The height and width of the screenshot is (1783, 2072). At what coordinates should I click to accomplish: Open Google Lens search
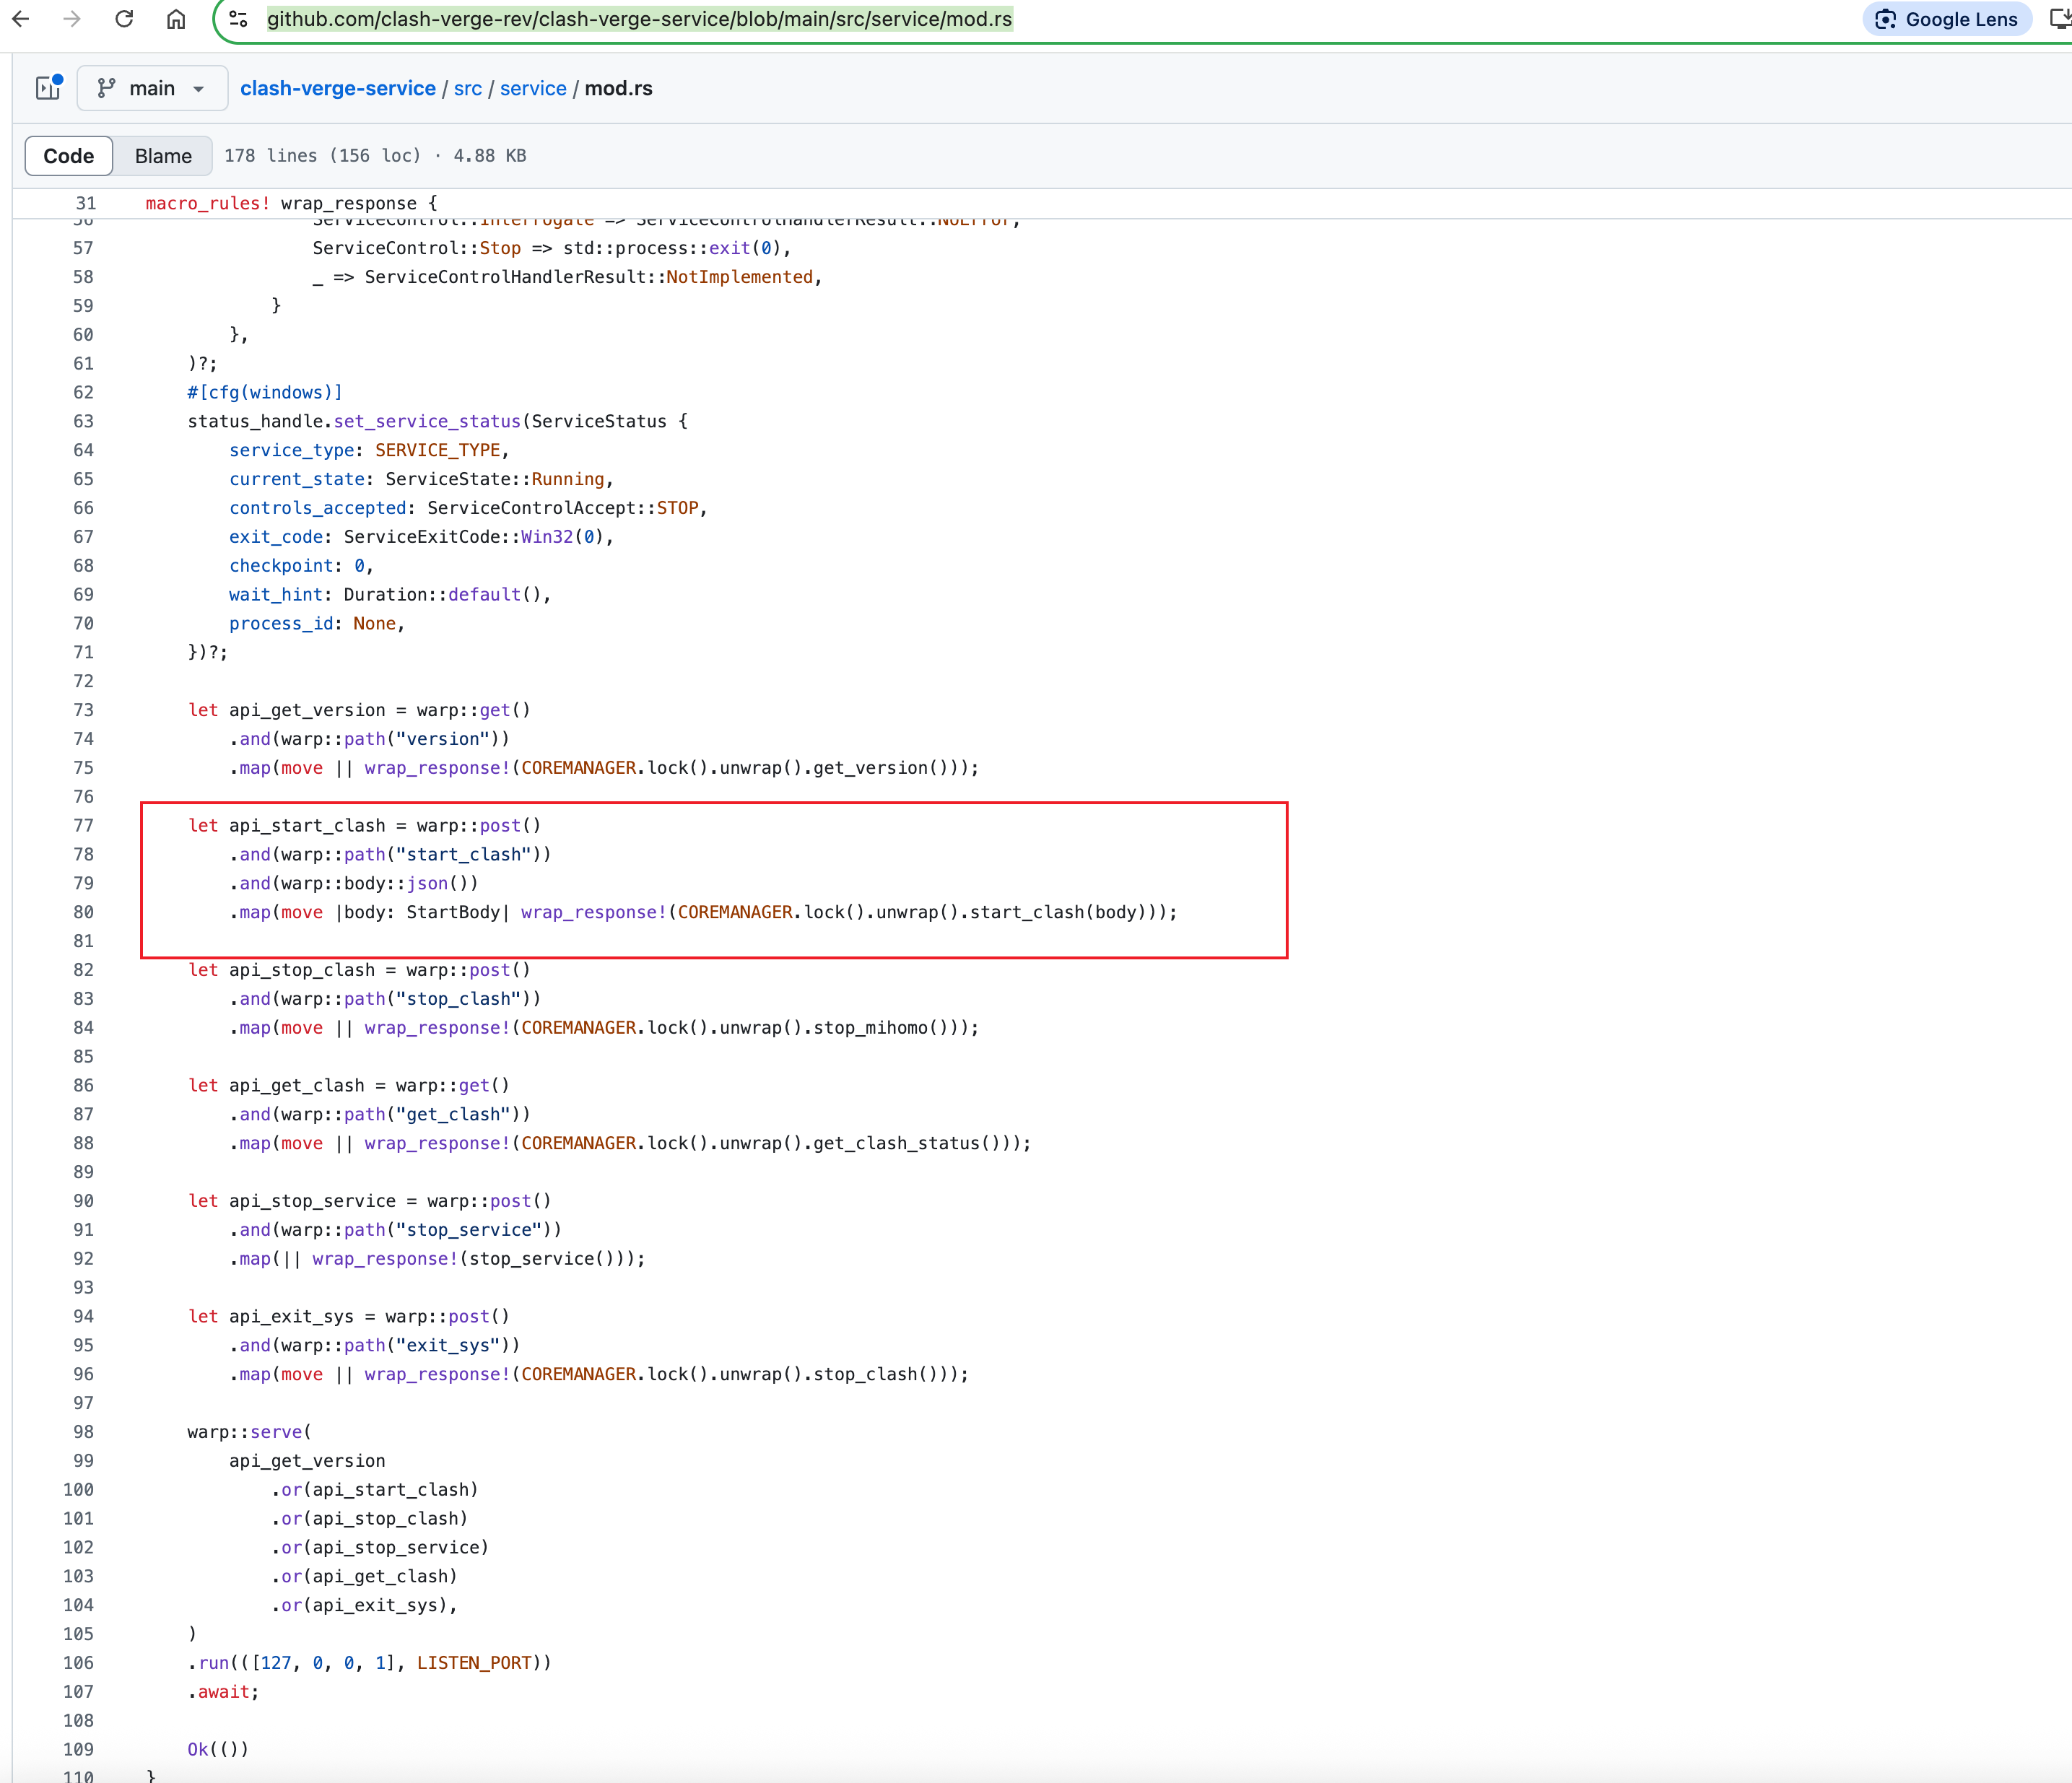[1946, 19]
